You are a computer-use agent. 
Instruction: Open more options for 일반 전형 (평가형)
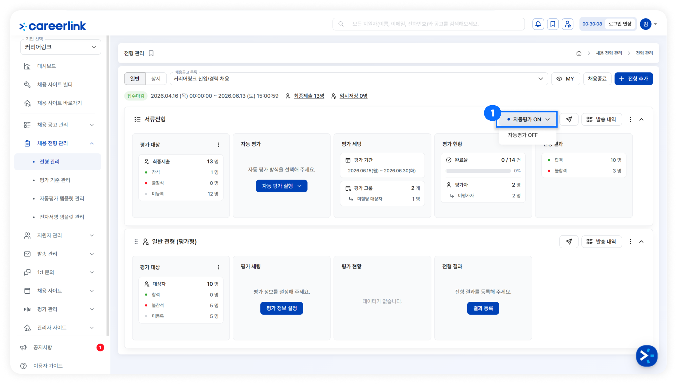click(x=631, y=242)
